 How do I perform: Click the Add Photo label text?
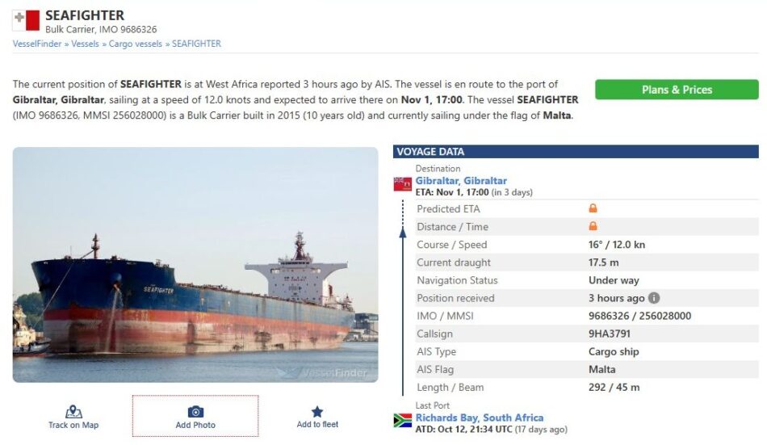[x=195, y=425]
